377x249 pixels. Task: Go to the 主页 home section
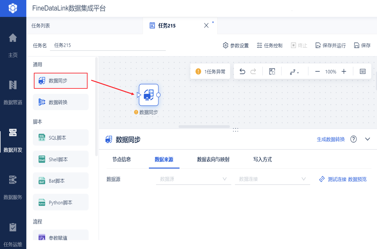pos(13,45)
